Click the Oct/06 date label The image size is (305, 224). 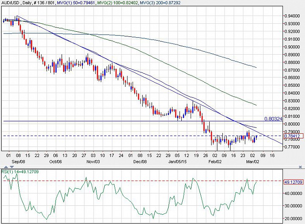click(x=55, y=162)
